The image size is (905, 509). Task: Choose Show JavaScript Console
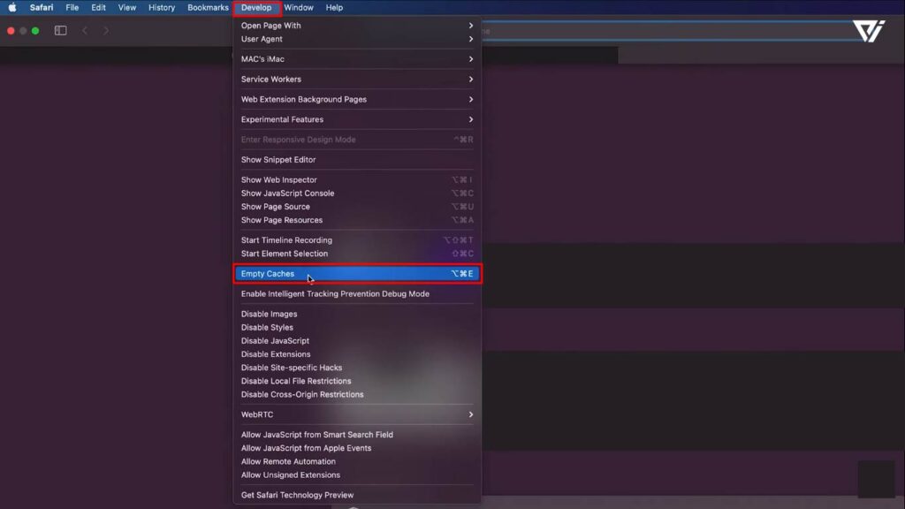pyautogui.click(x=357, y=193)
